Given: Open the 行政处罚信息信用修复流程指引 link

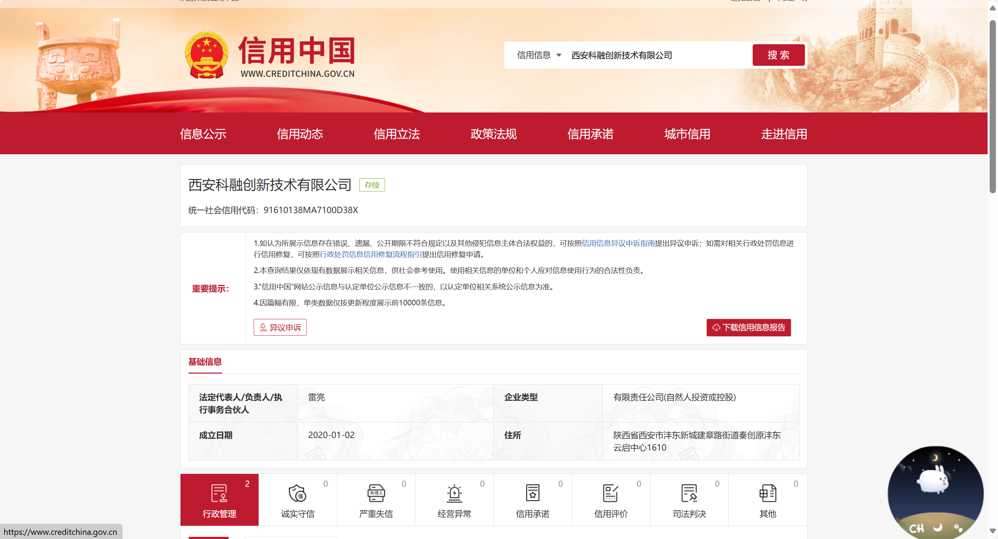Looking at the screenshot, I should tap(370, 255).
